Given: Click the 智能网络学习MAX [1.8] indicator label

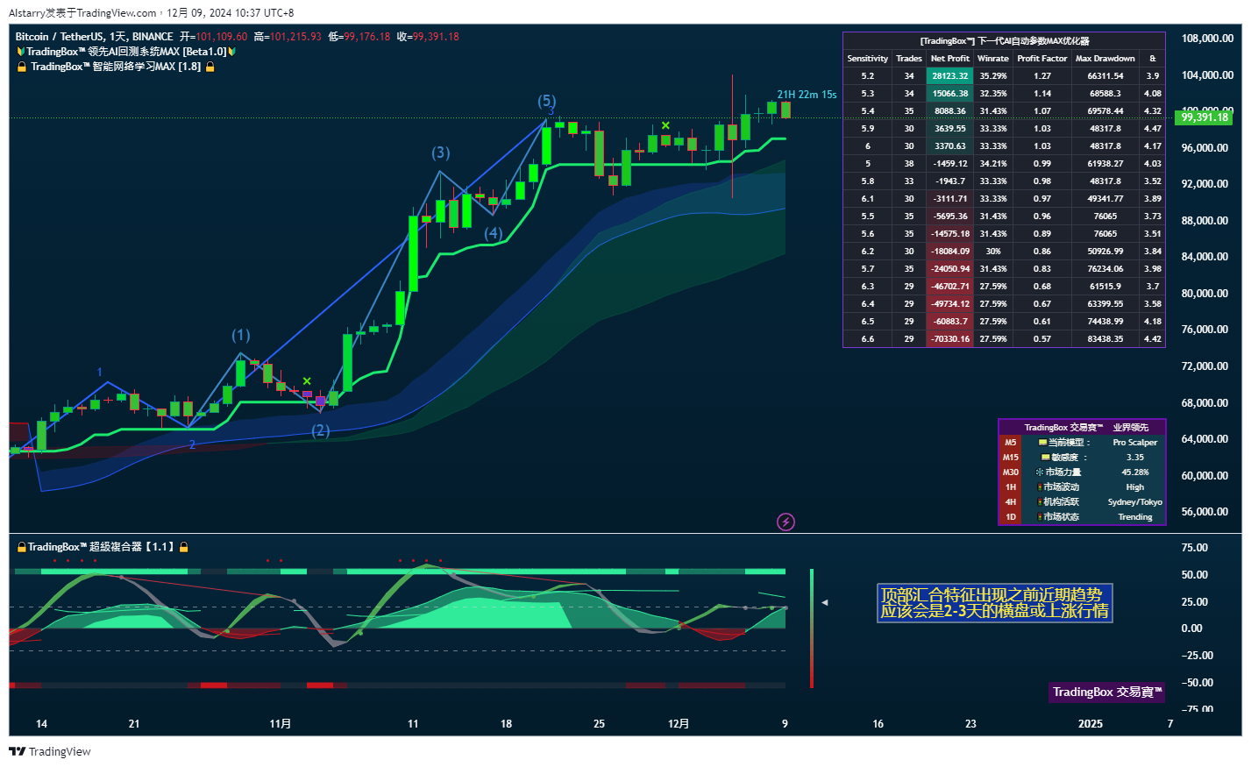Looking at the screenshot, I should [x=116, y=67].
